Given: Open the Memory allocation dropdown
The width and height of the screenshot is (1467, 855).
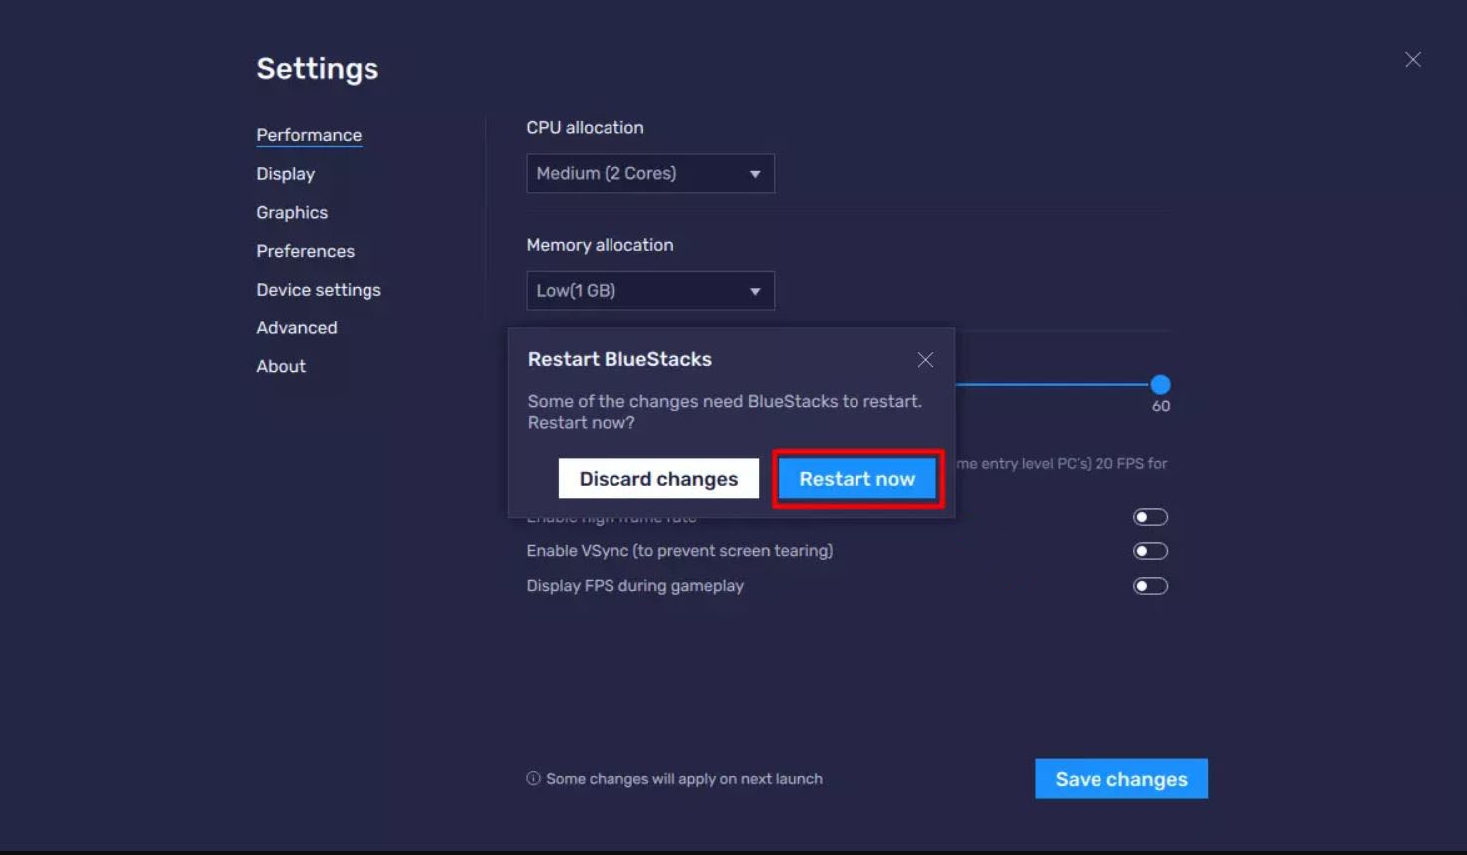Looking at the screenshot, I should point(649,290).
